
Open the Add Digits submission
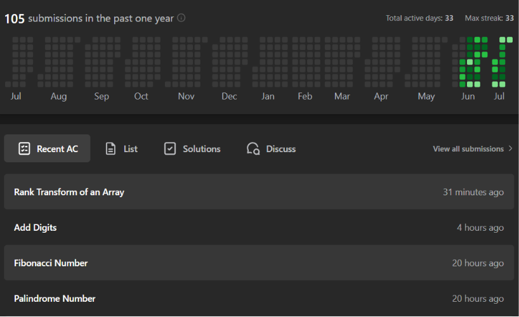coord(259,228)
